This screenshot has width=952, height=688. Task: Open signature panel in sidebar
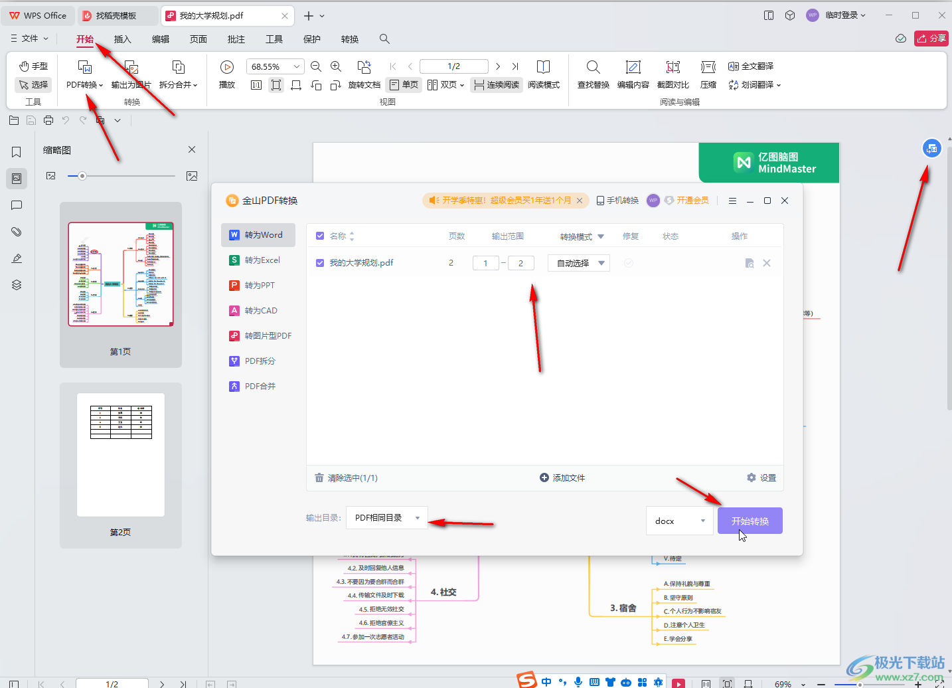tap(17, 258)
